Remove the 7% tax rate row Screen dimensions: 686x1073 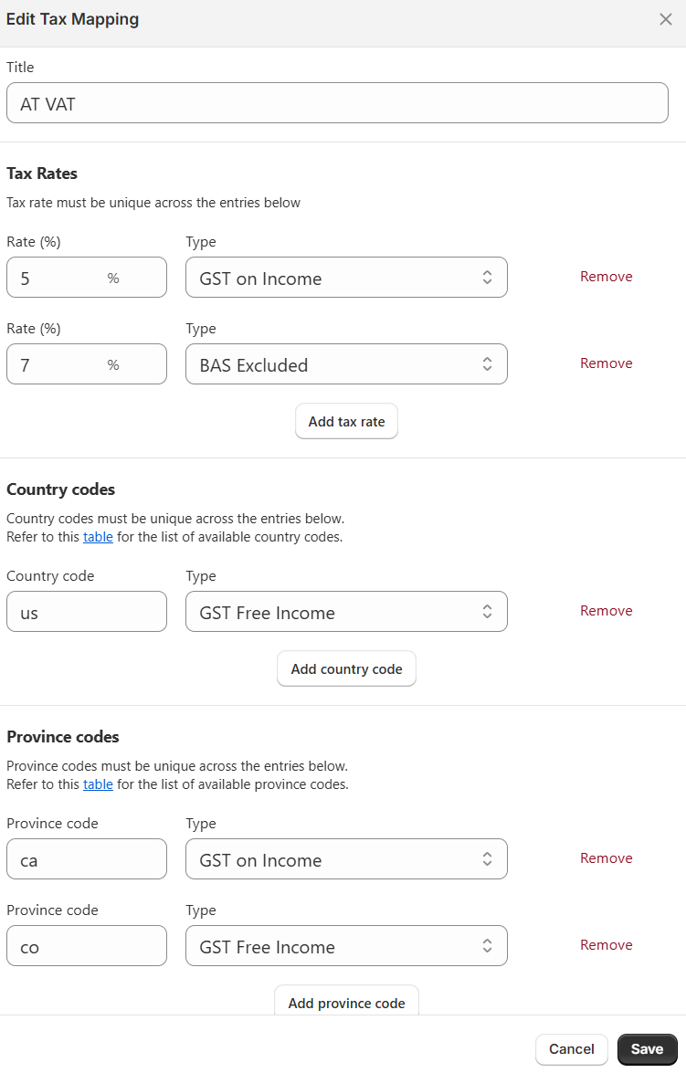(606, 363)
